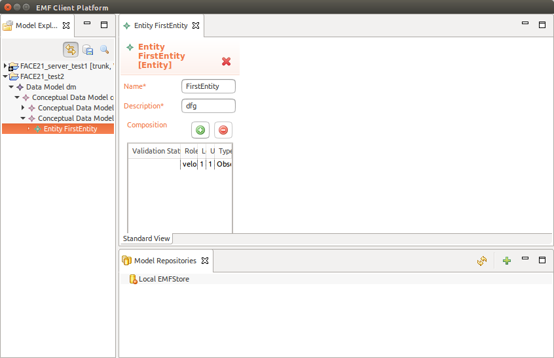
Task: Edit the Description field containing dfg
Action: (x=208, y=106)
